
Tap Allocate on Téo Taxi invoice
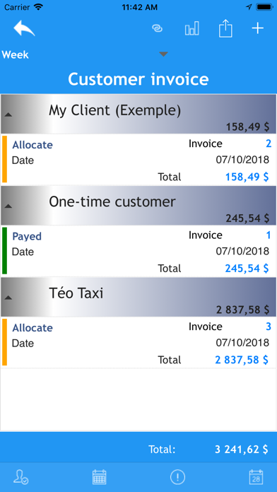(x=33, y=328)
